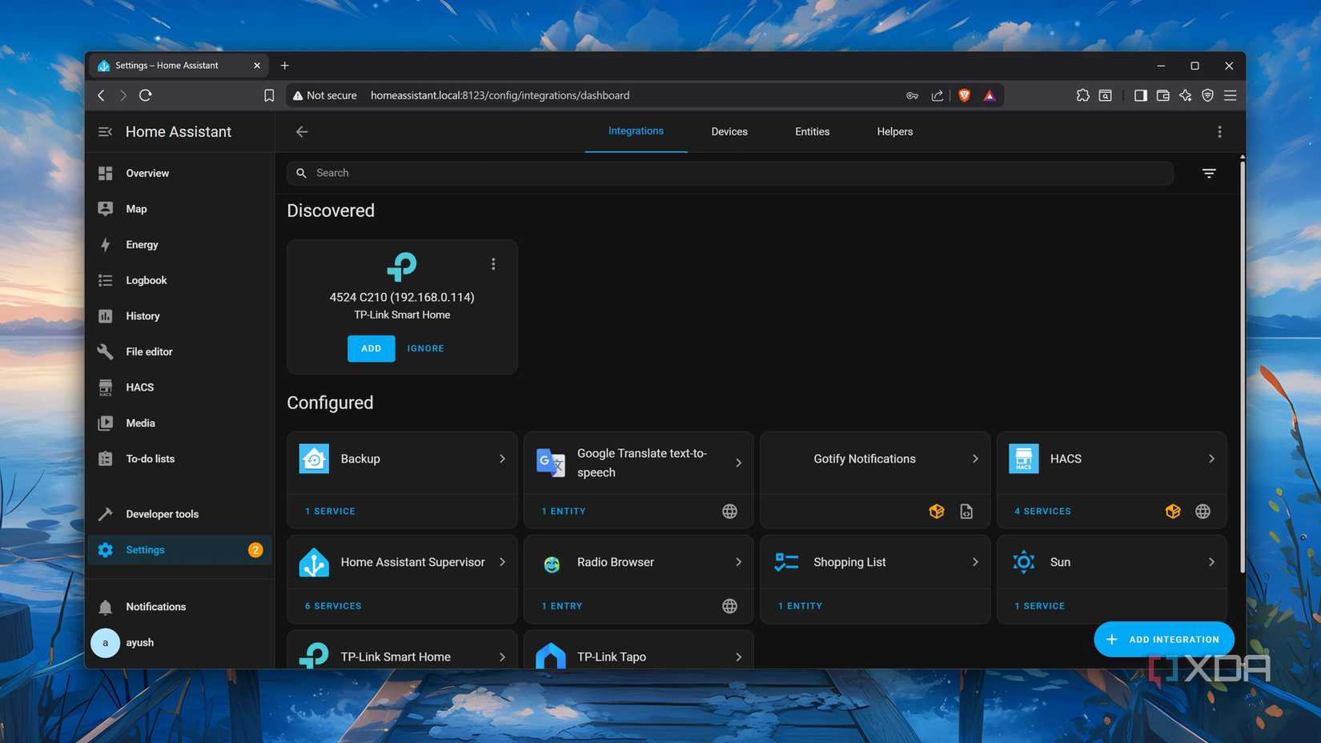Switch to the Devices tab
The image size is (1321, 743).
click(x=729, y=132)
